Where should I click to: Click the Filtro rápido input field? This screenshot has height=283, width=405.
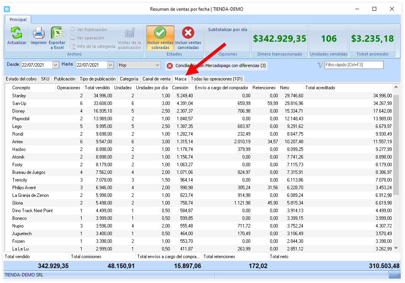(354, 65)
